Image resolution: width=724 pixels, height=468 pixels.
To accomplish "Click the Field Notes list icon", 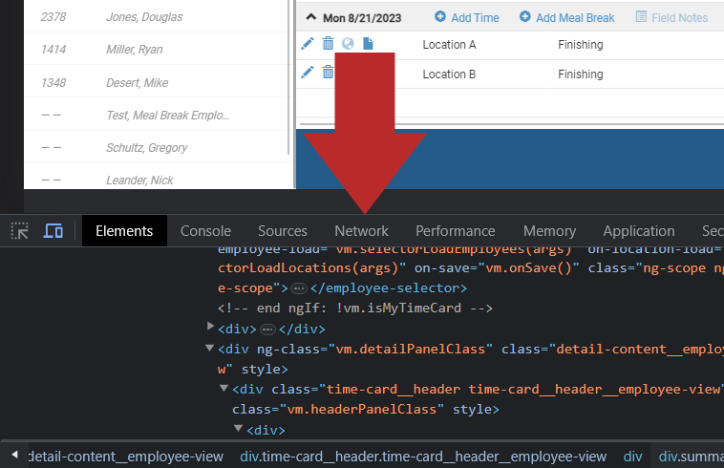I will tap(641, 17).
